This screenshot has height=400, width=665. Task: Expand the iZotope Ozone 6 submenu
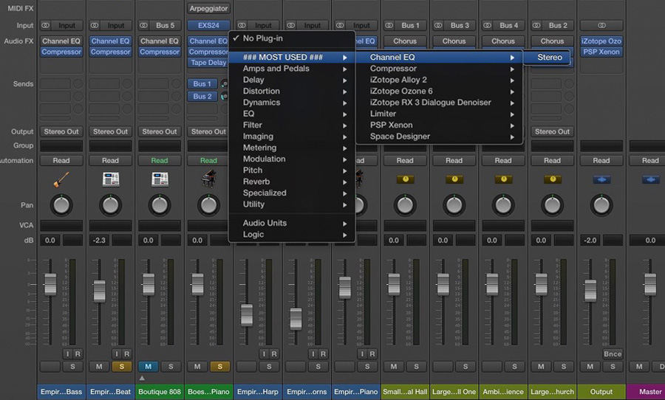[439, 91]
